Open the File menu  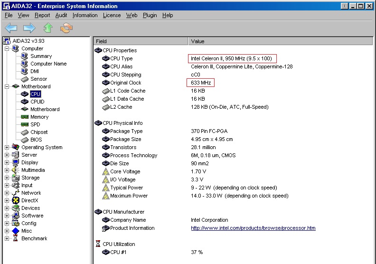[x=9, y=15]
